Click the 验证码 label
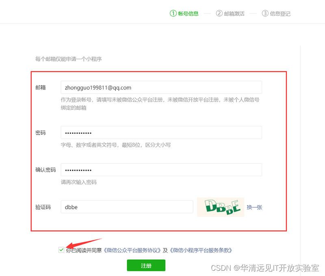Screen dimensions: 325x276 point(43,207)
